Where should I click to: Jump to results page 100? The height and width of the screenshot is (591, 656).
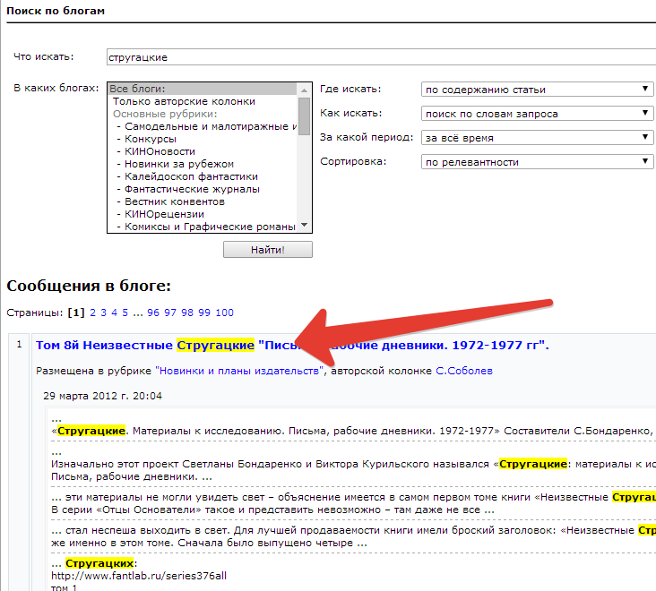click(224, 313)
